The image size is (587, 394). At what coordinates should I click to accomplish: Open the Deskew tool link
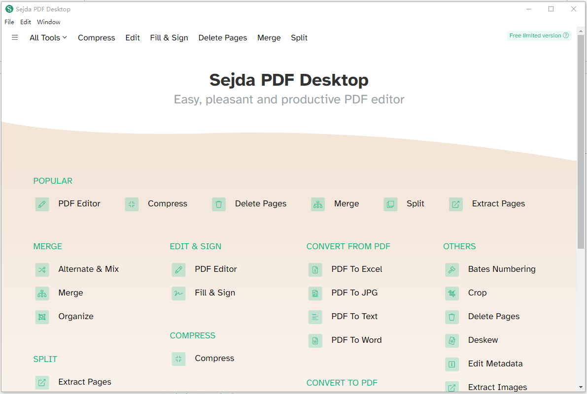pos(483,340)
